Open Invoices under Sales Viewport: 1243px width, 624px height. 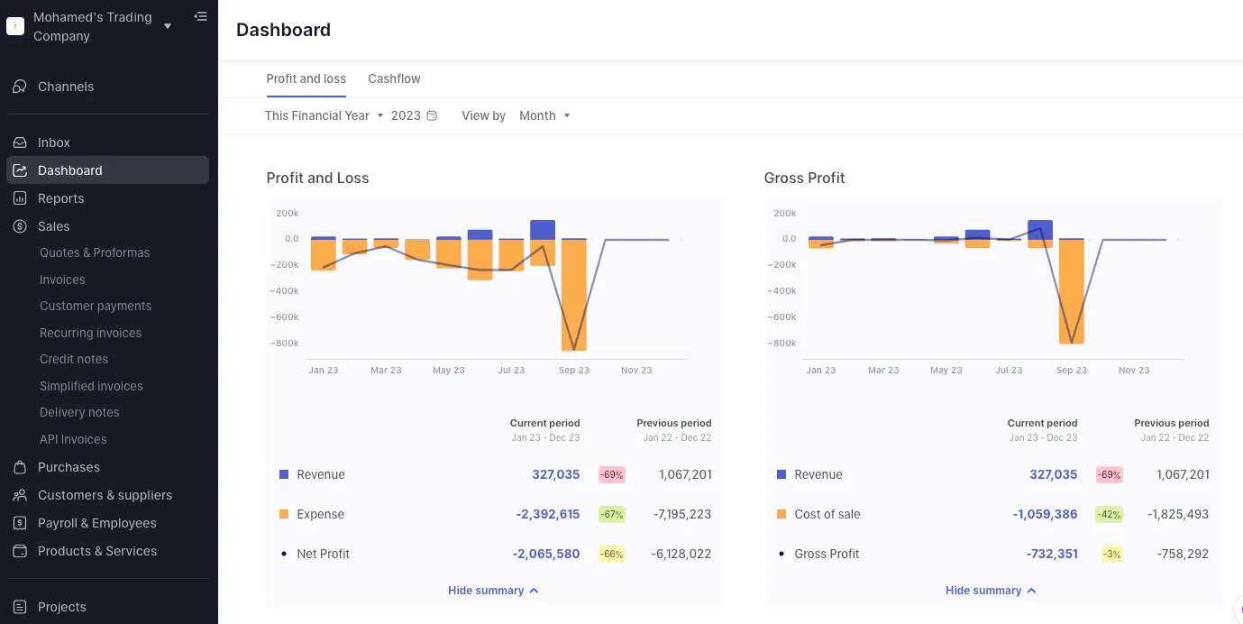pos(62,280)
